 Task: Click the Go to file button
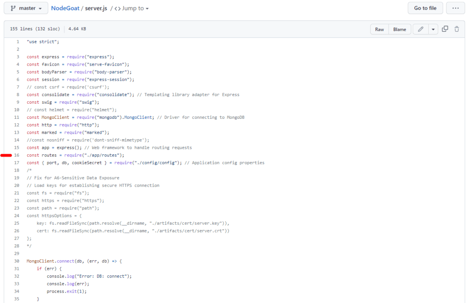425,8
